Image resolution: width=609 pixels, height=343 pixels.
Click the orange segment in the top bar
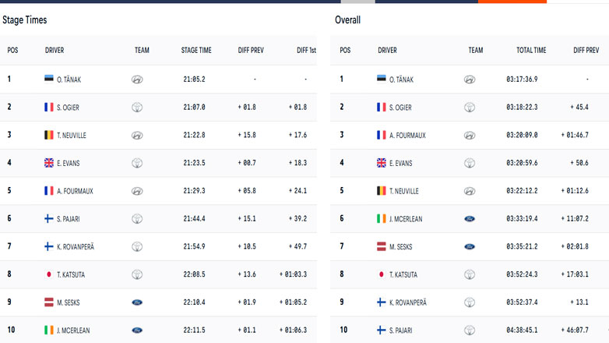pos(512,2)
